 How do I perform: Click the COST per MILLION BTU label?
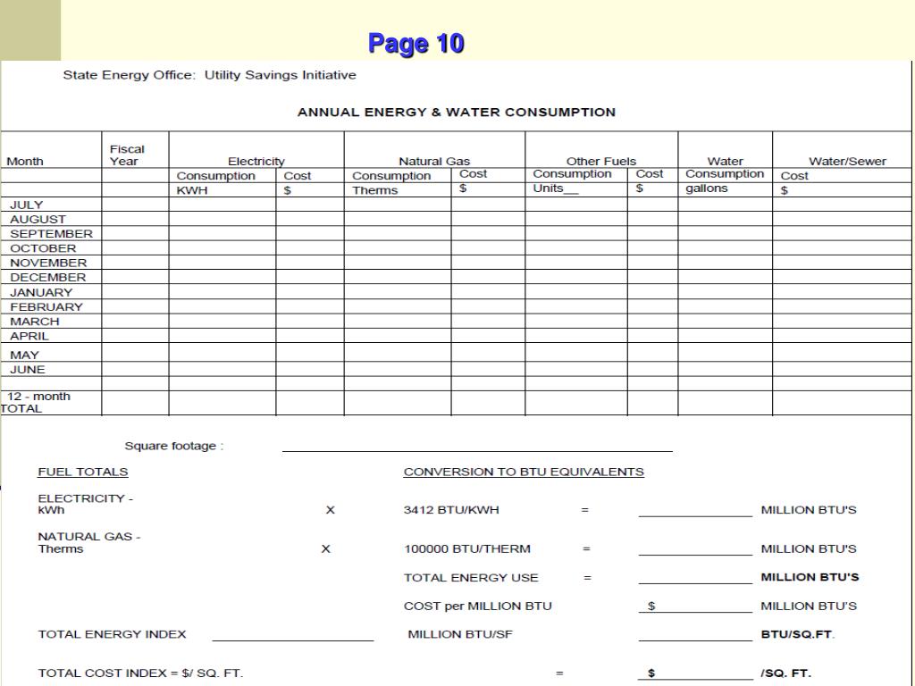click(477, 607)
